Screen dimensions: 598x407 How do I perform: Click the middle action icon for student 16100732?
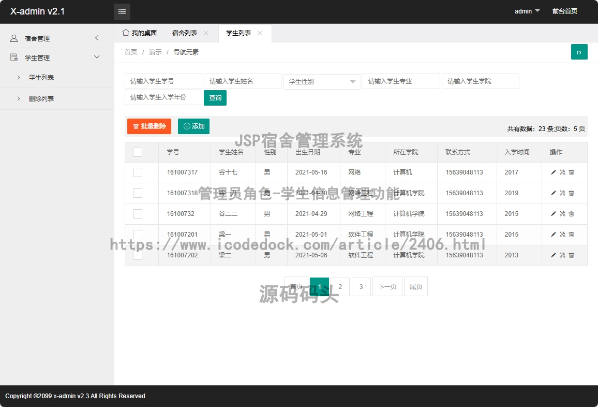tap(562, 213)
